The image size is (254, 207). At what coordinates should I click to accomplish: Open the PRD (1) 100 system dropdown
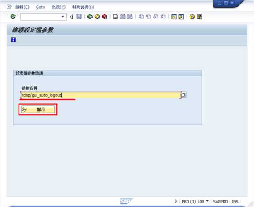(x=195, y=202)
